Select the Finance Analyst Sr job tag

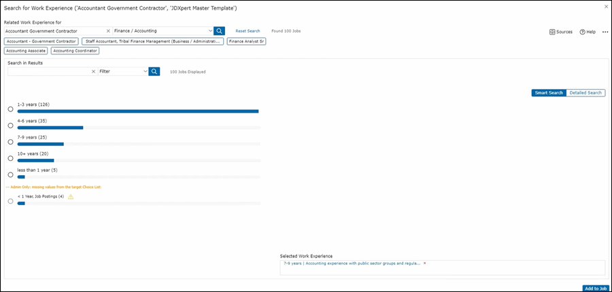(x=246, y=41)
